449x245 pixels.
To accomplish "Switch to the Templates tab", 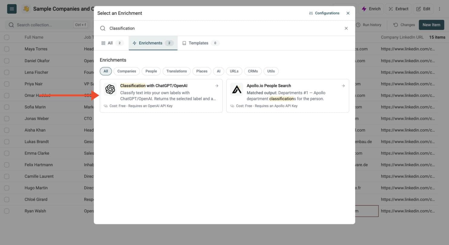I will pyautogui.click(x=201, y=43).
